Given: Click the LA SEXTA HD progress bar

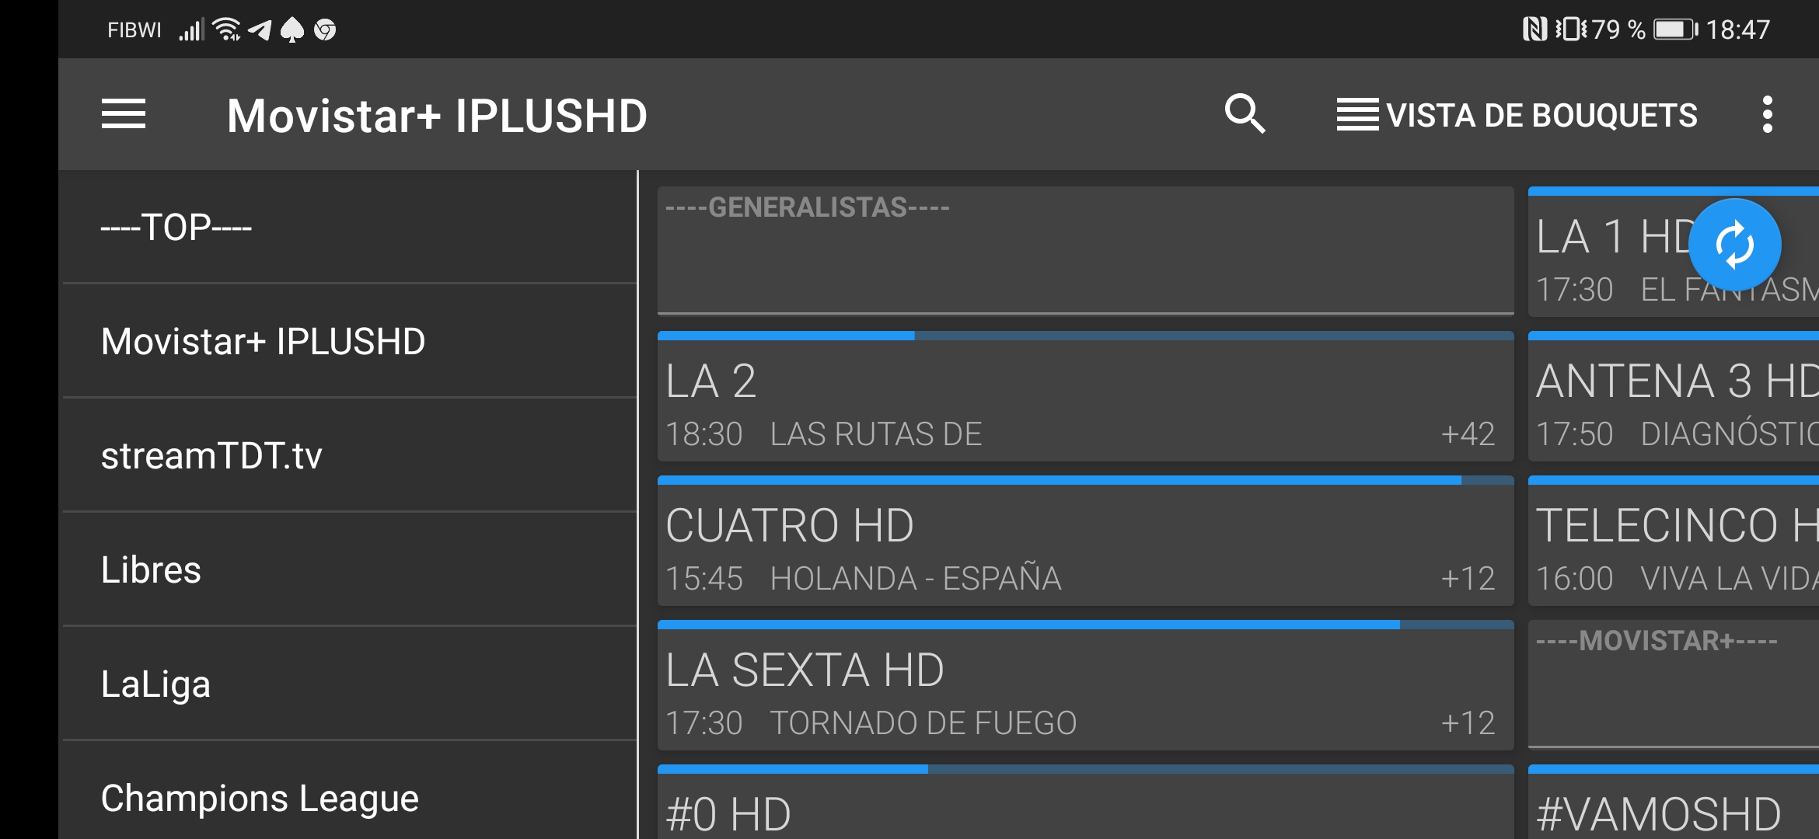Looking at the screenshot, I should coord(1085,625).
